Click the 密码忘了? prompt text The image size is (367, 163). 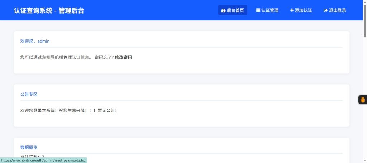click(104, 57)
